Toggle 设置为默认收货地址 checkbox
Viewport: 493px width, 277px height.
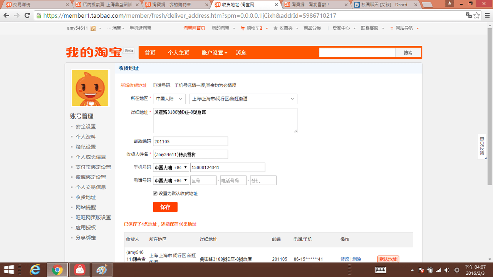tap(155, 194)
